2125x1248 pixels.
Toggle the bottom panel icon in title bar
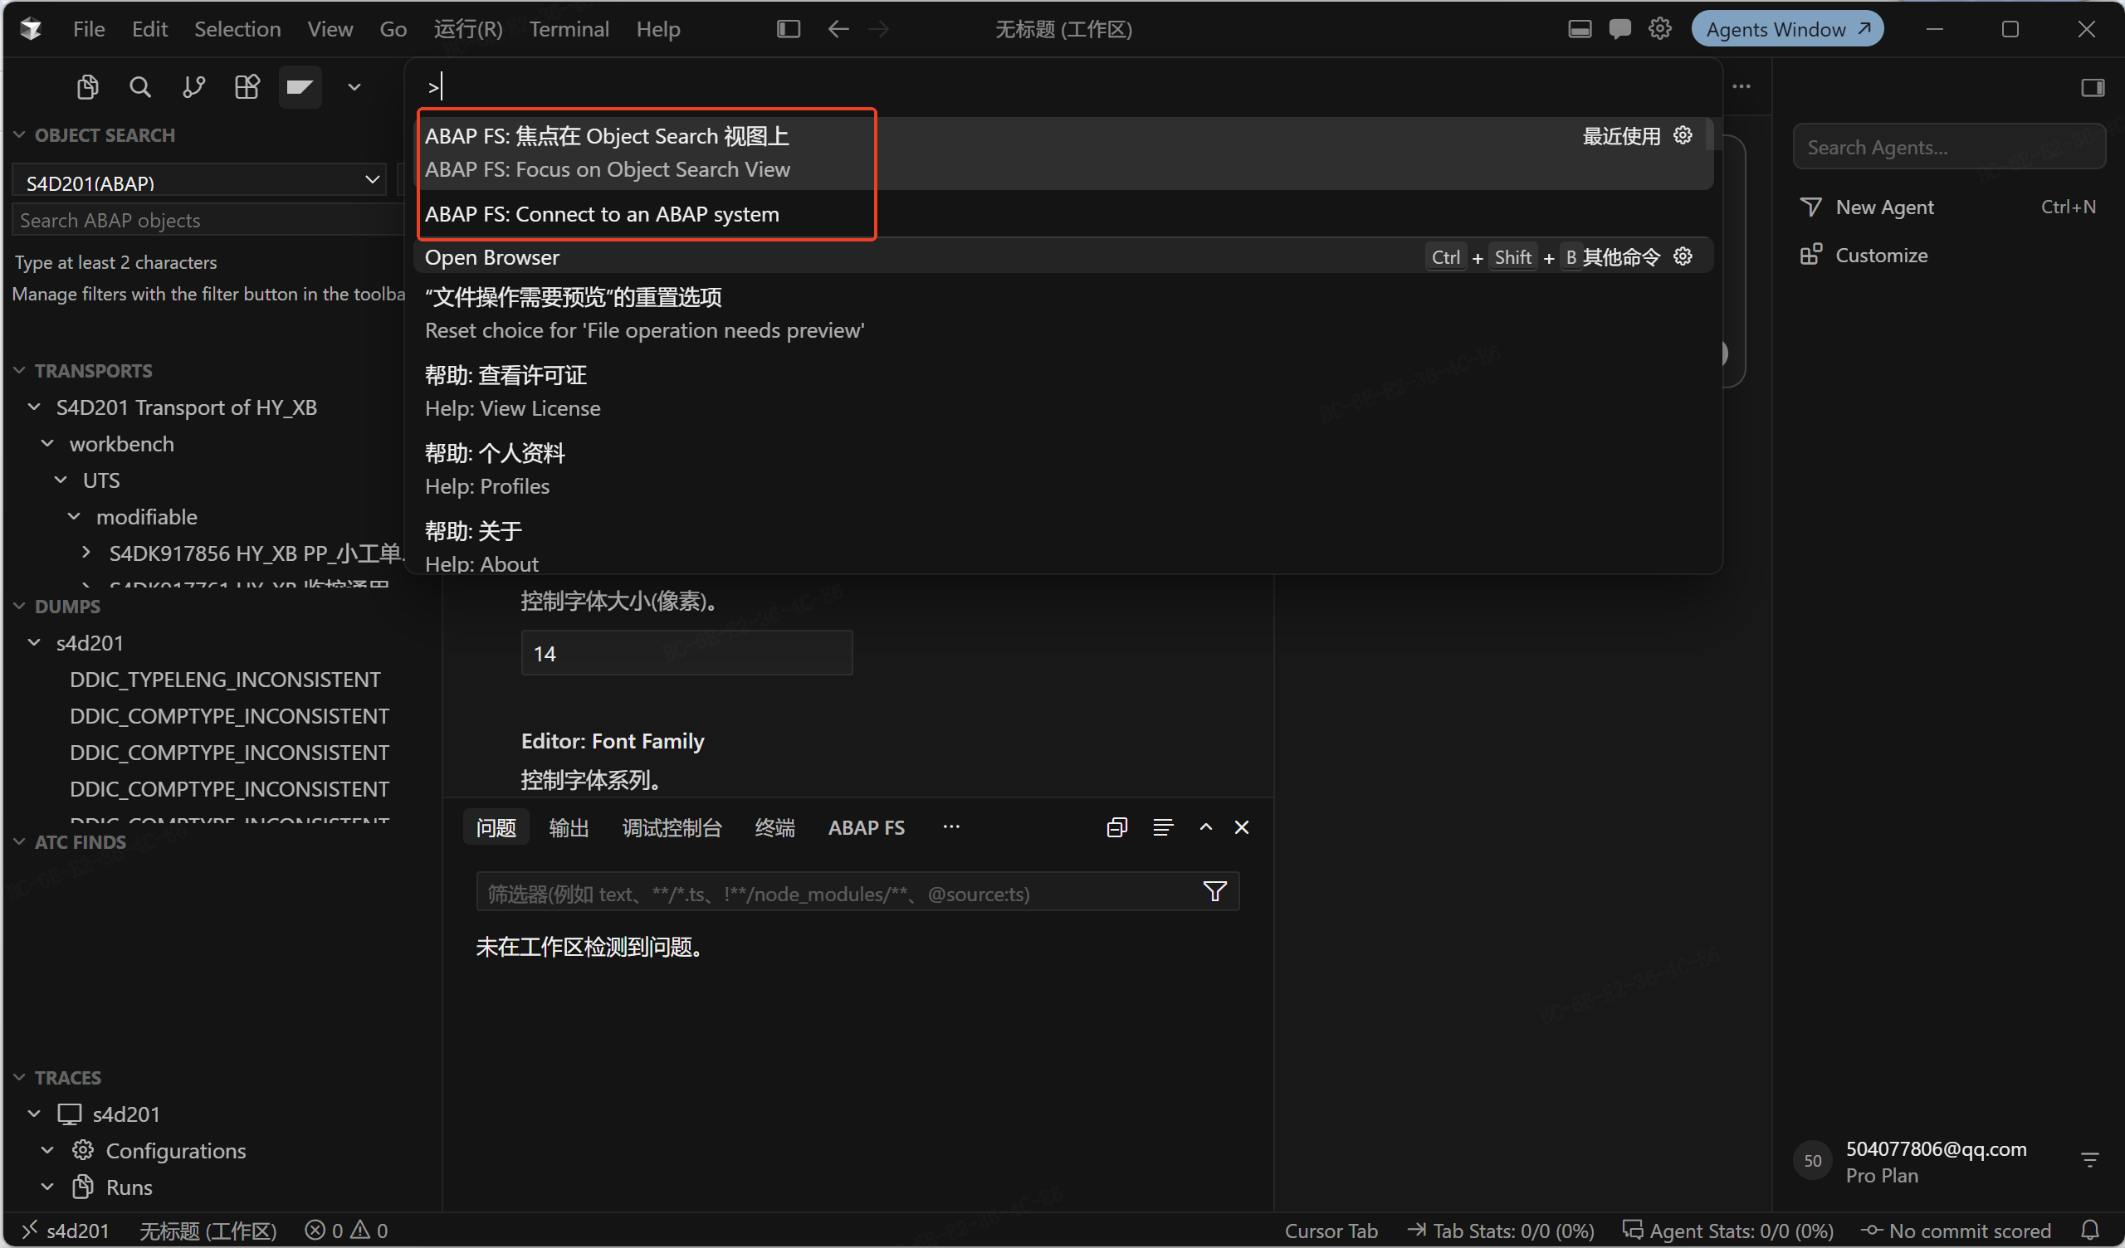coord(1580,30)
